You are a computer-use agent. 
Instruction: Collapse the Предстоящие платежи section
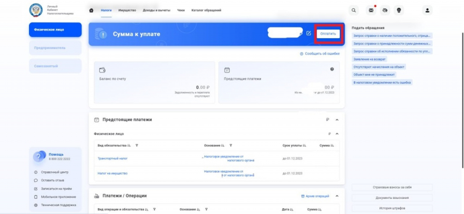[x=337, y=120]
